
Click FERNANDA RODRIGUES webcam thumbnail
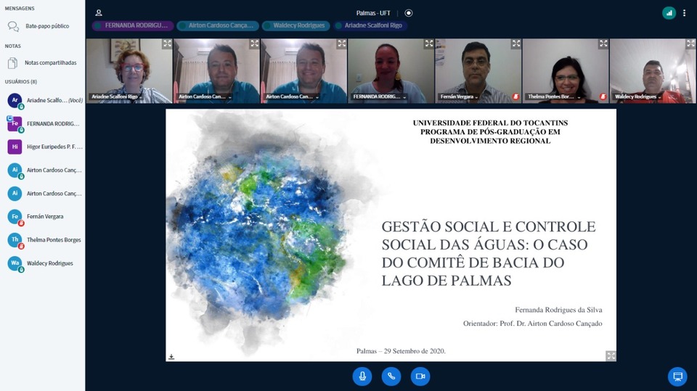coord(391,70)
